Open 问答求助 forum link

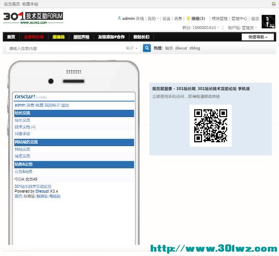(x=22, y=134)
